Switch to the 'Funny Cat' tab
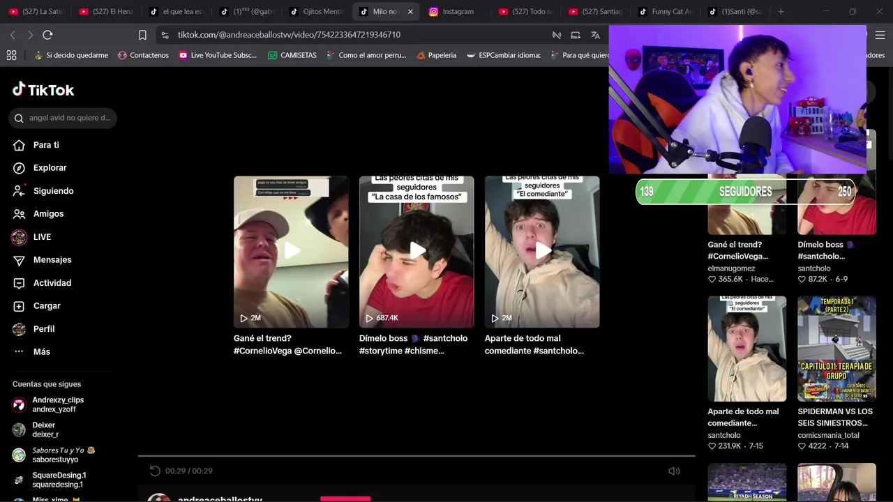This screenshot has width=893, height=502. point(665,12)
